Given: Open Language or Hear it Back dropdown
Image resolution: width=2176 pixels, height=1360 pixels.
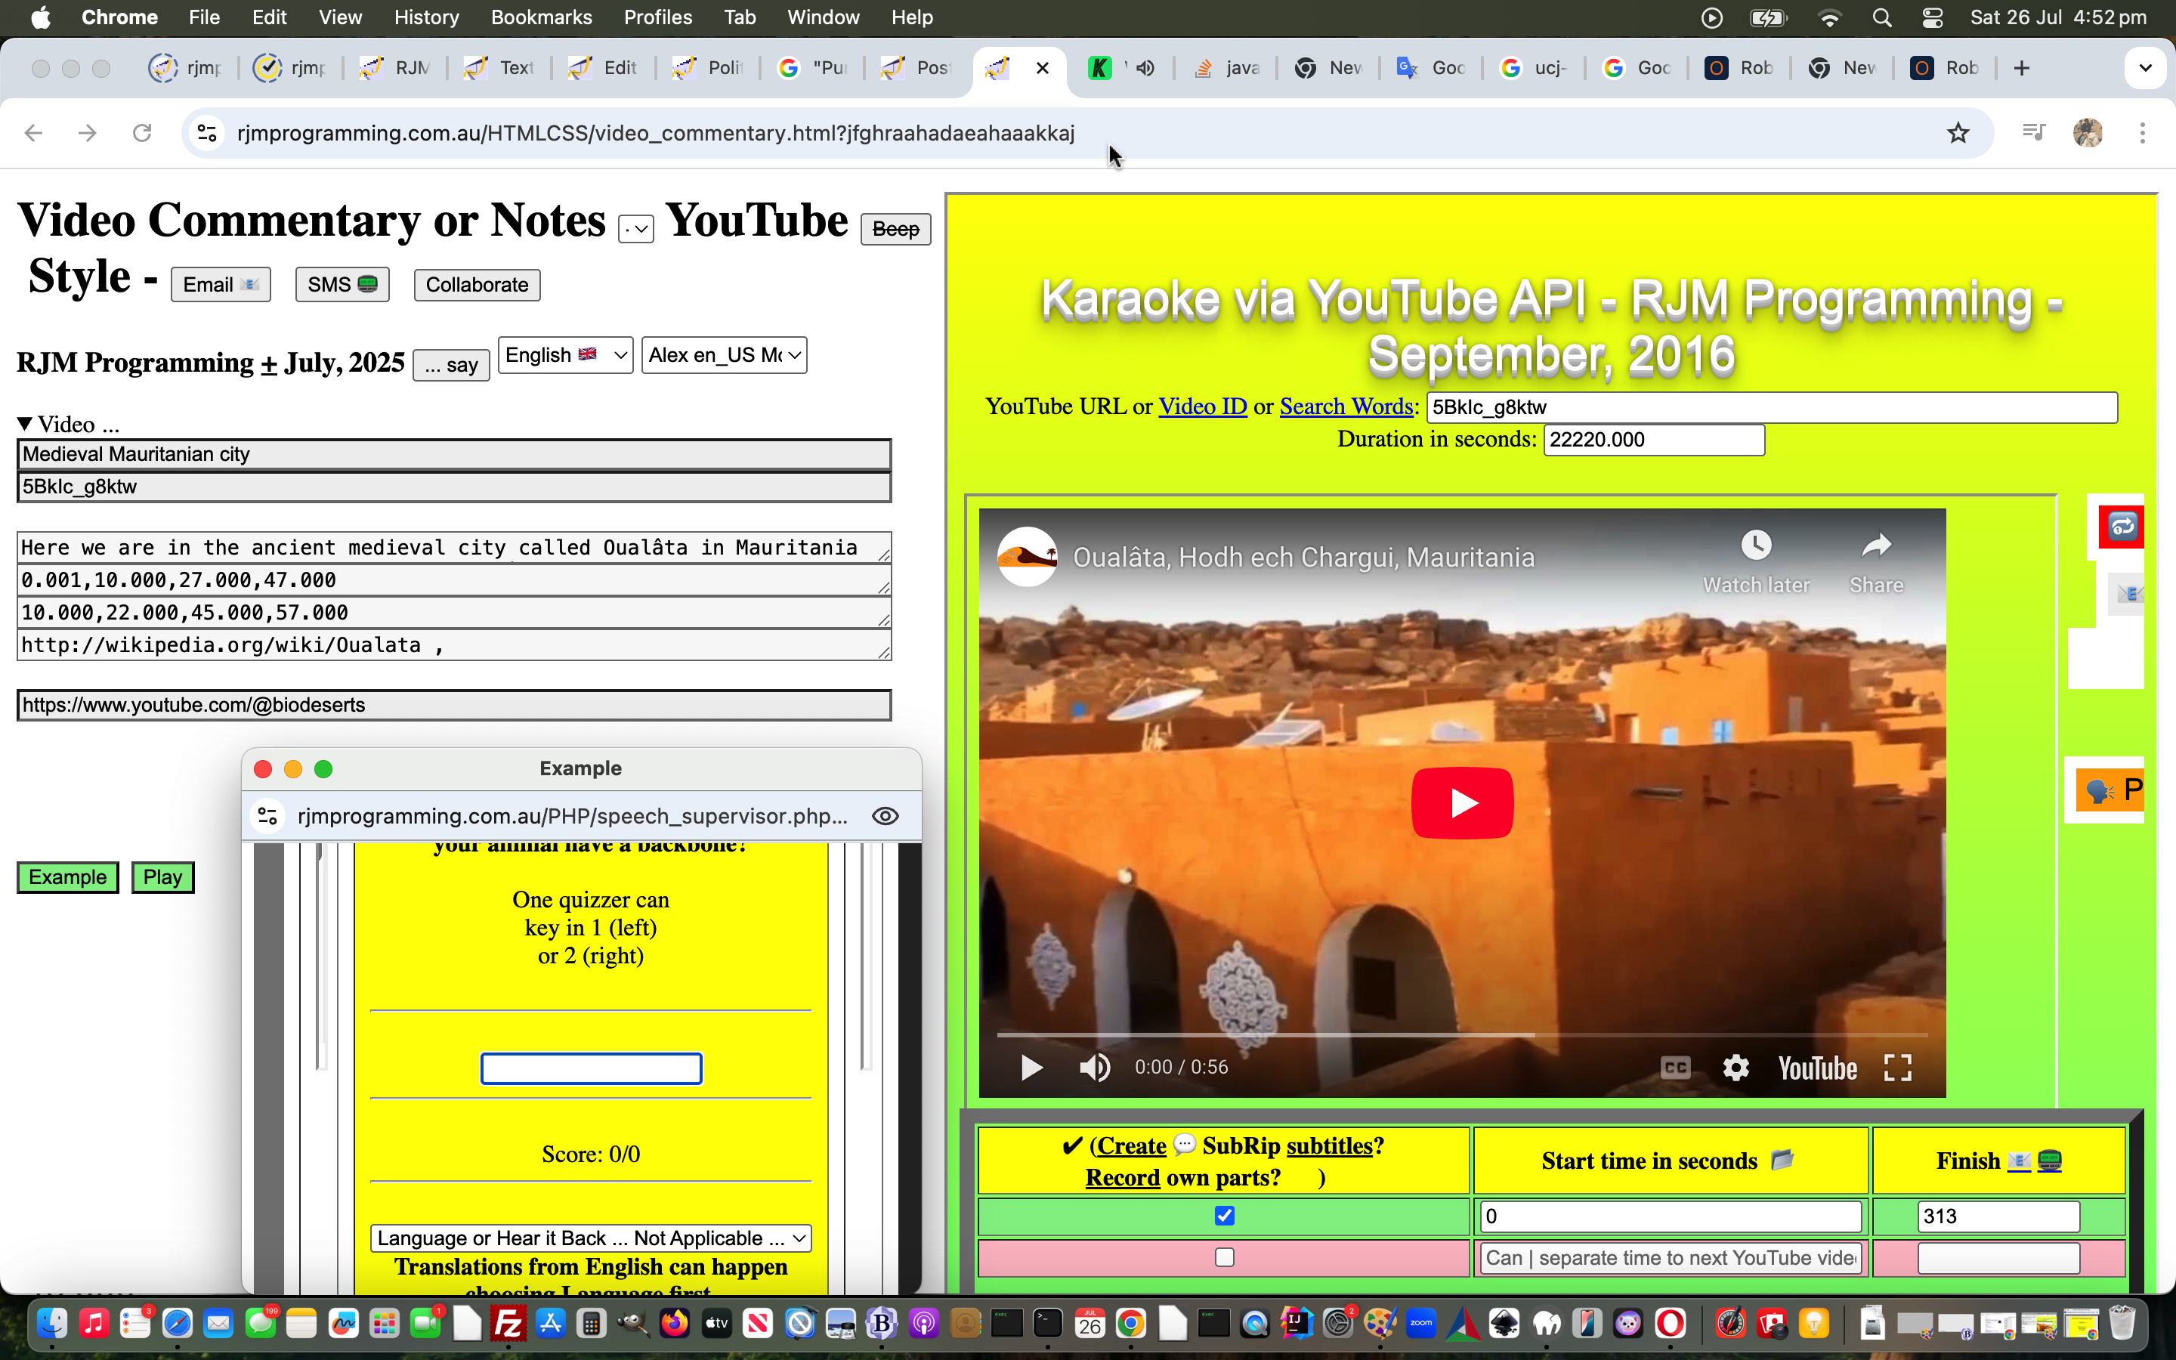Looking at the screenshot, I should click(x=591, y=1238).
